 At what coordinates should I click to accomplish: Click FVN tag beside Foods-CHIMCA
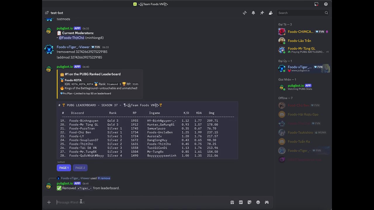320,32
